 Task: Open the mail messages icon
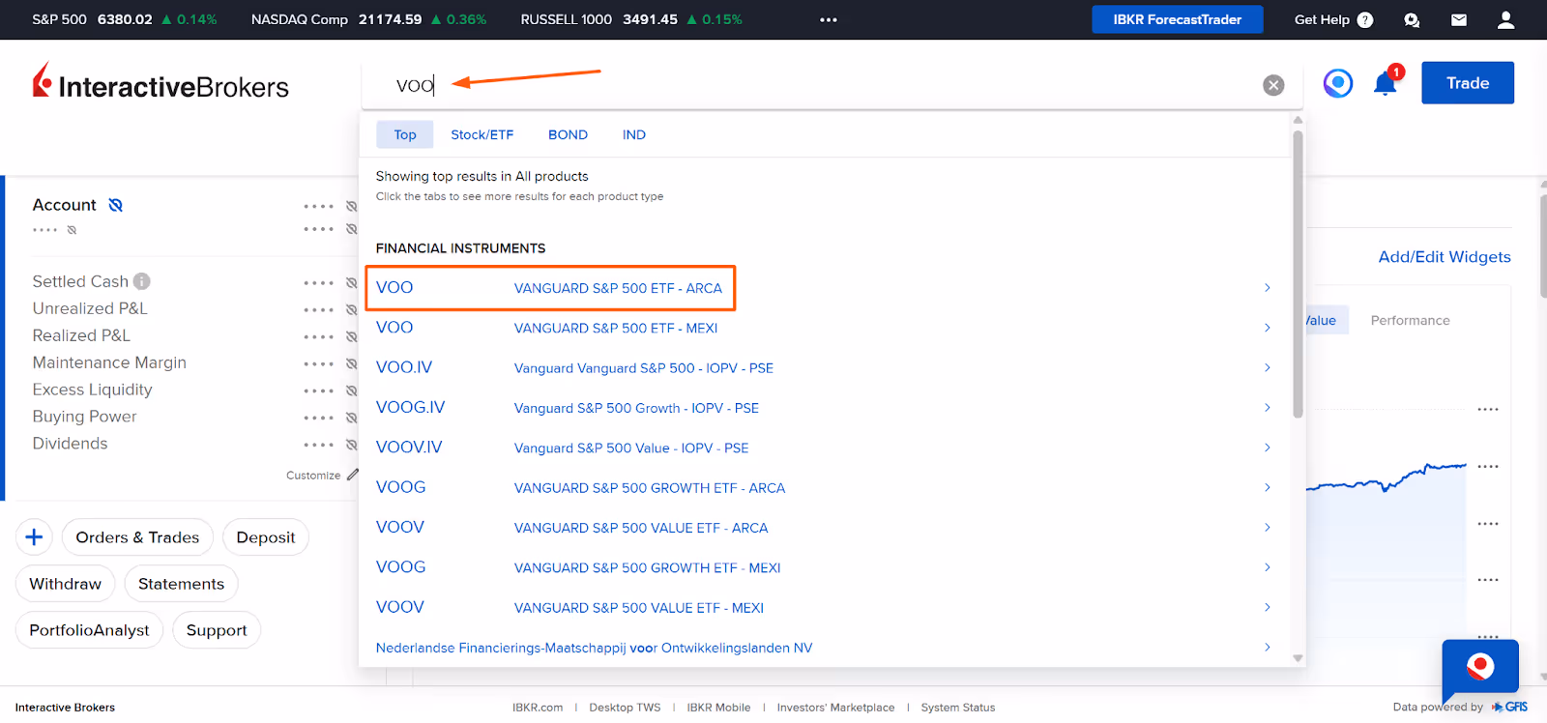1459,19
